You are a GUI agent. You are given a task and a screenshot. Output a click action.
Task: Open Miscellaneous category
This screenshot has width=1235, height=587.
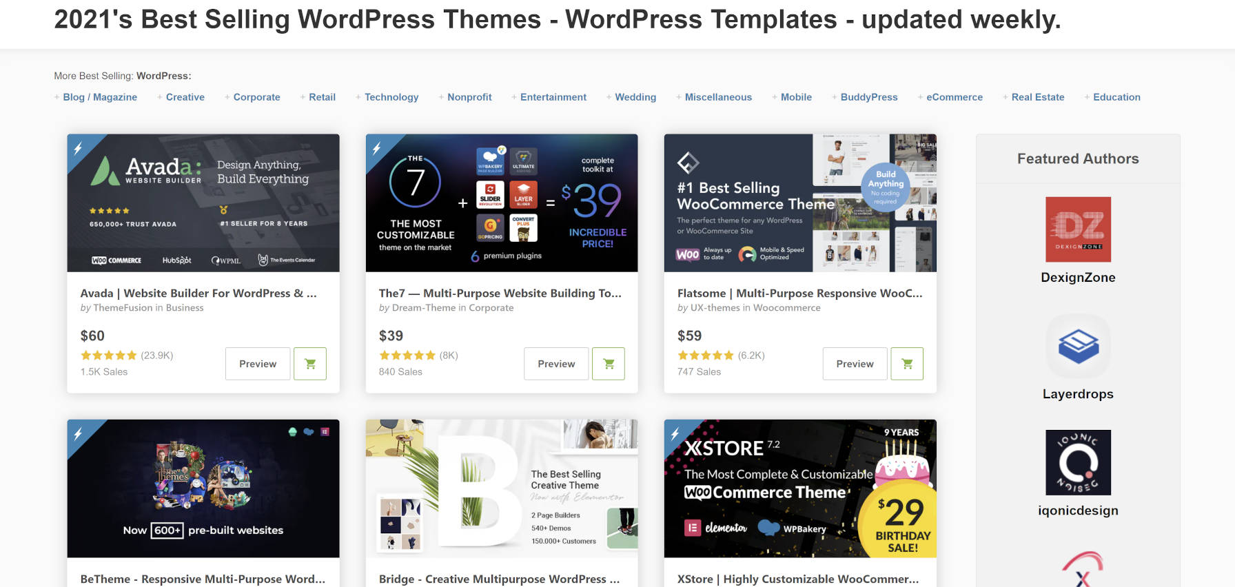click(x=718, y=97)
